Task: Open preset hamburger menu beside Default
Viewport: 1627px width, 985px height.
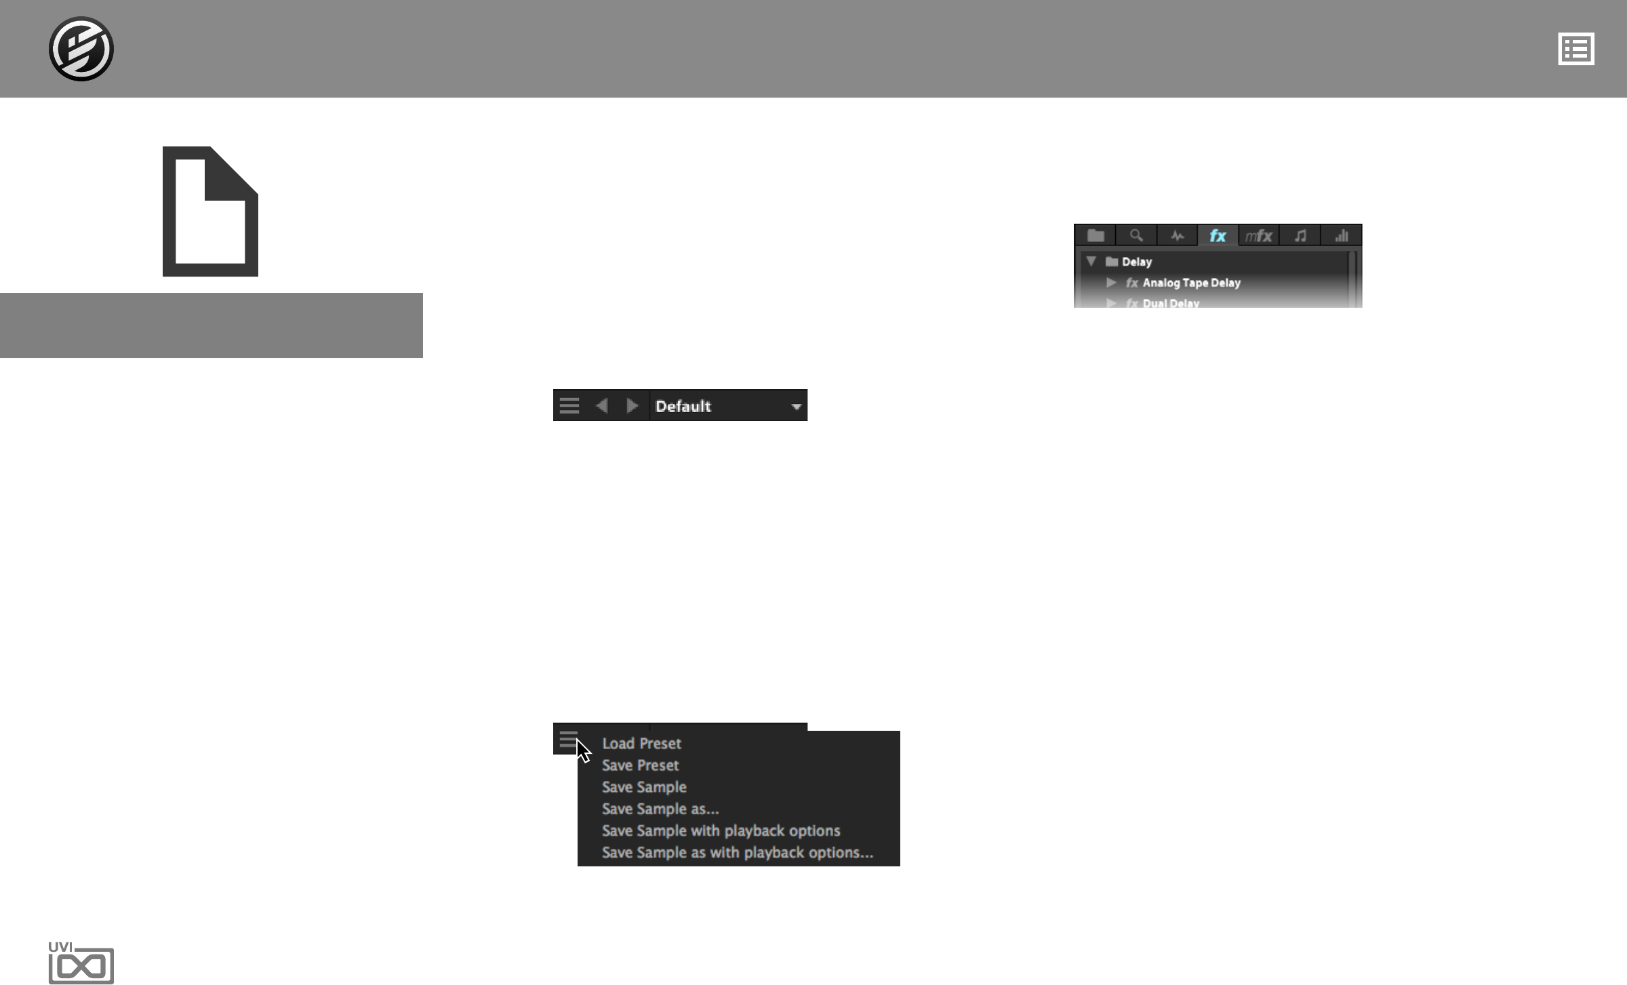Action: (x=569, y=405)
